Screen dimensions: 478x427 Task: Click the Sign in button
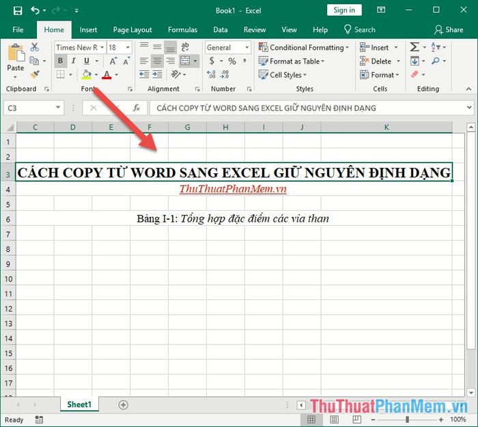click(344, 10)
